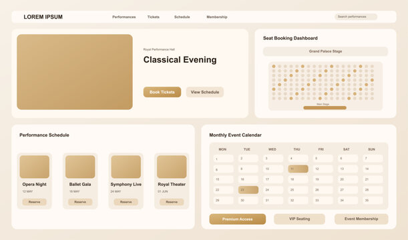Click the MON column header
The height and width of the screenshot is (240, 408).
point(222,149)
